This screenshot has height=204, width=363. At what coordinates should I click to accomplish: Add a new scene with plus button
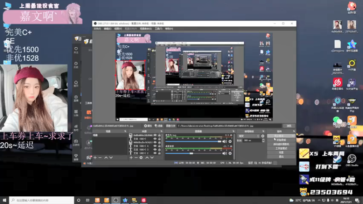click(x=95, y=157)
